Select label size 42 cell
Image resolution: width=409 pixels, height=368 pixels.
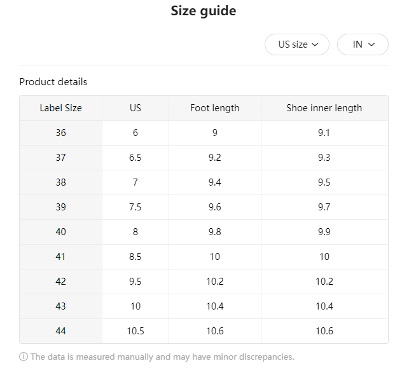tap(60, 282)
